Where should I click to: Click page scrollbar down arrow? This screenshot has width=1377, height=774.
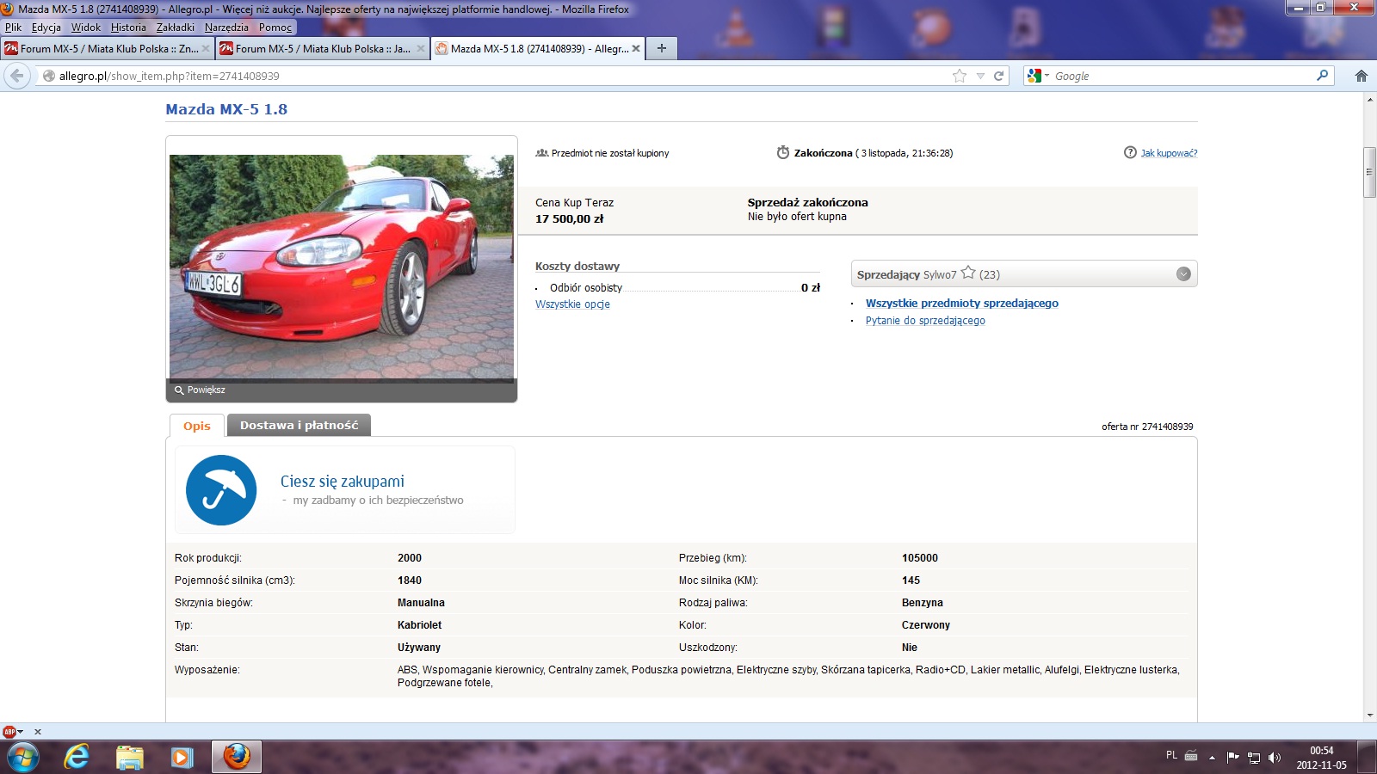[x=1369, y=715]
